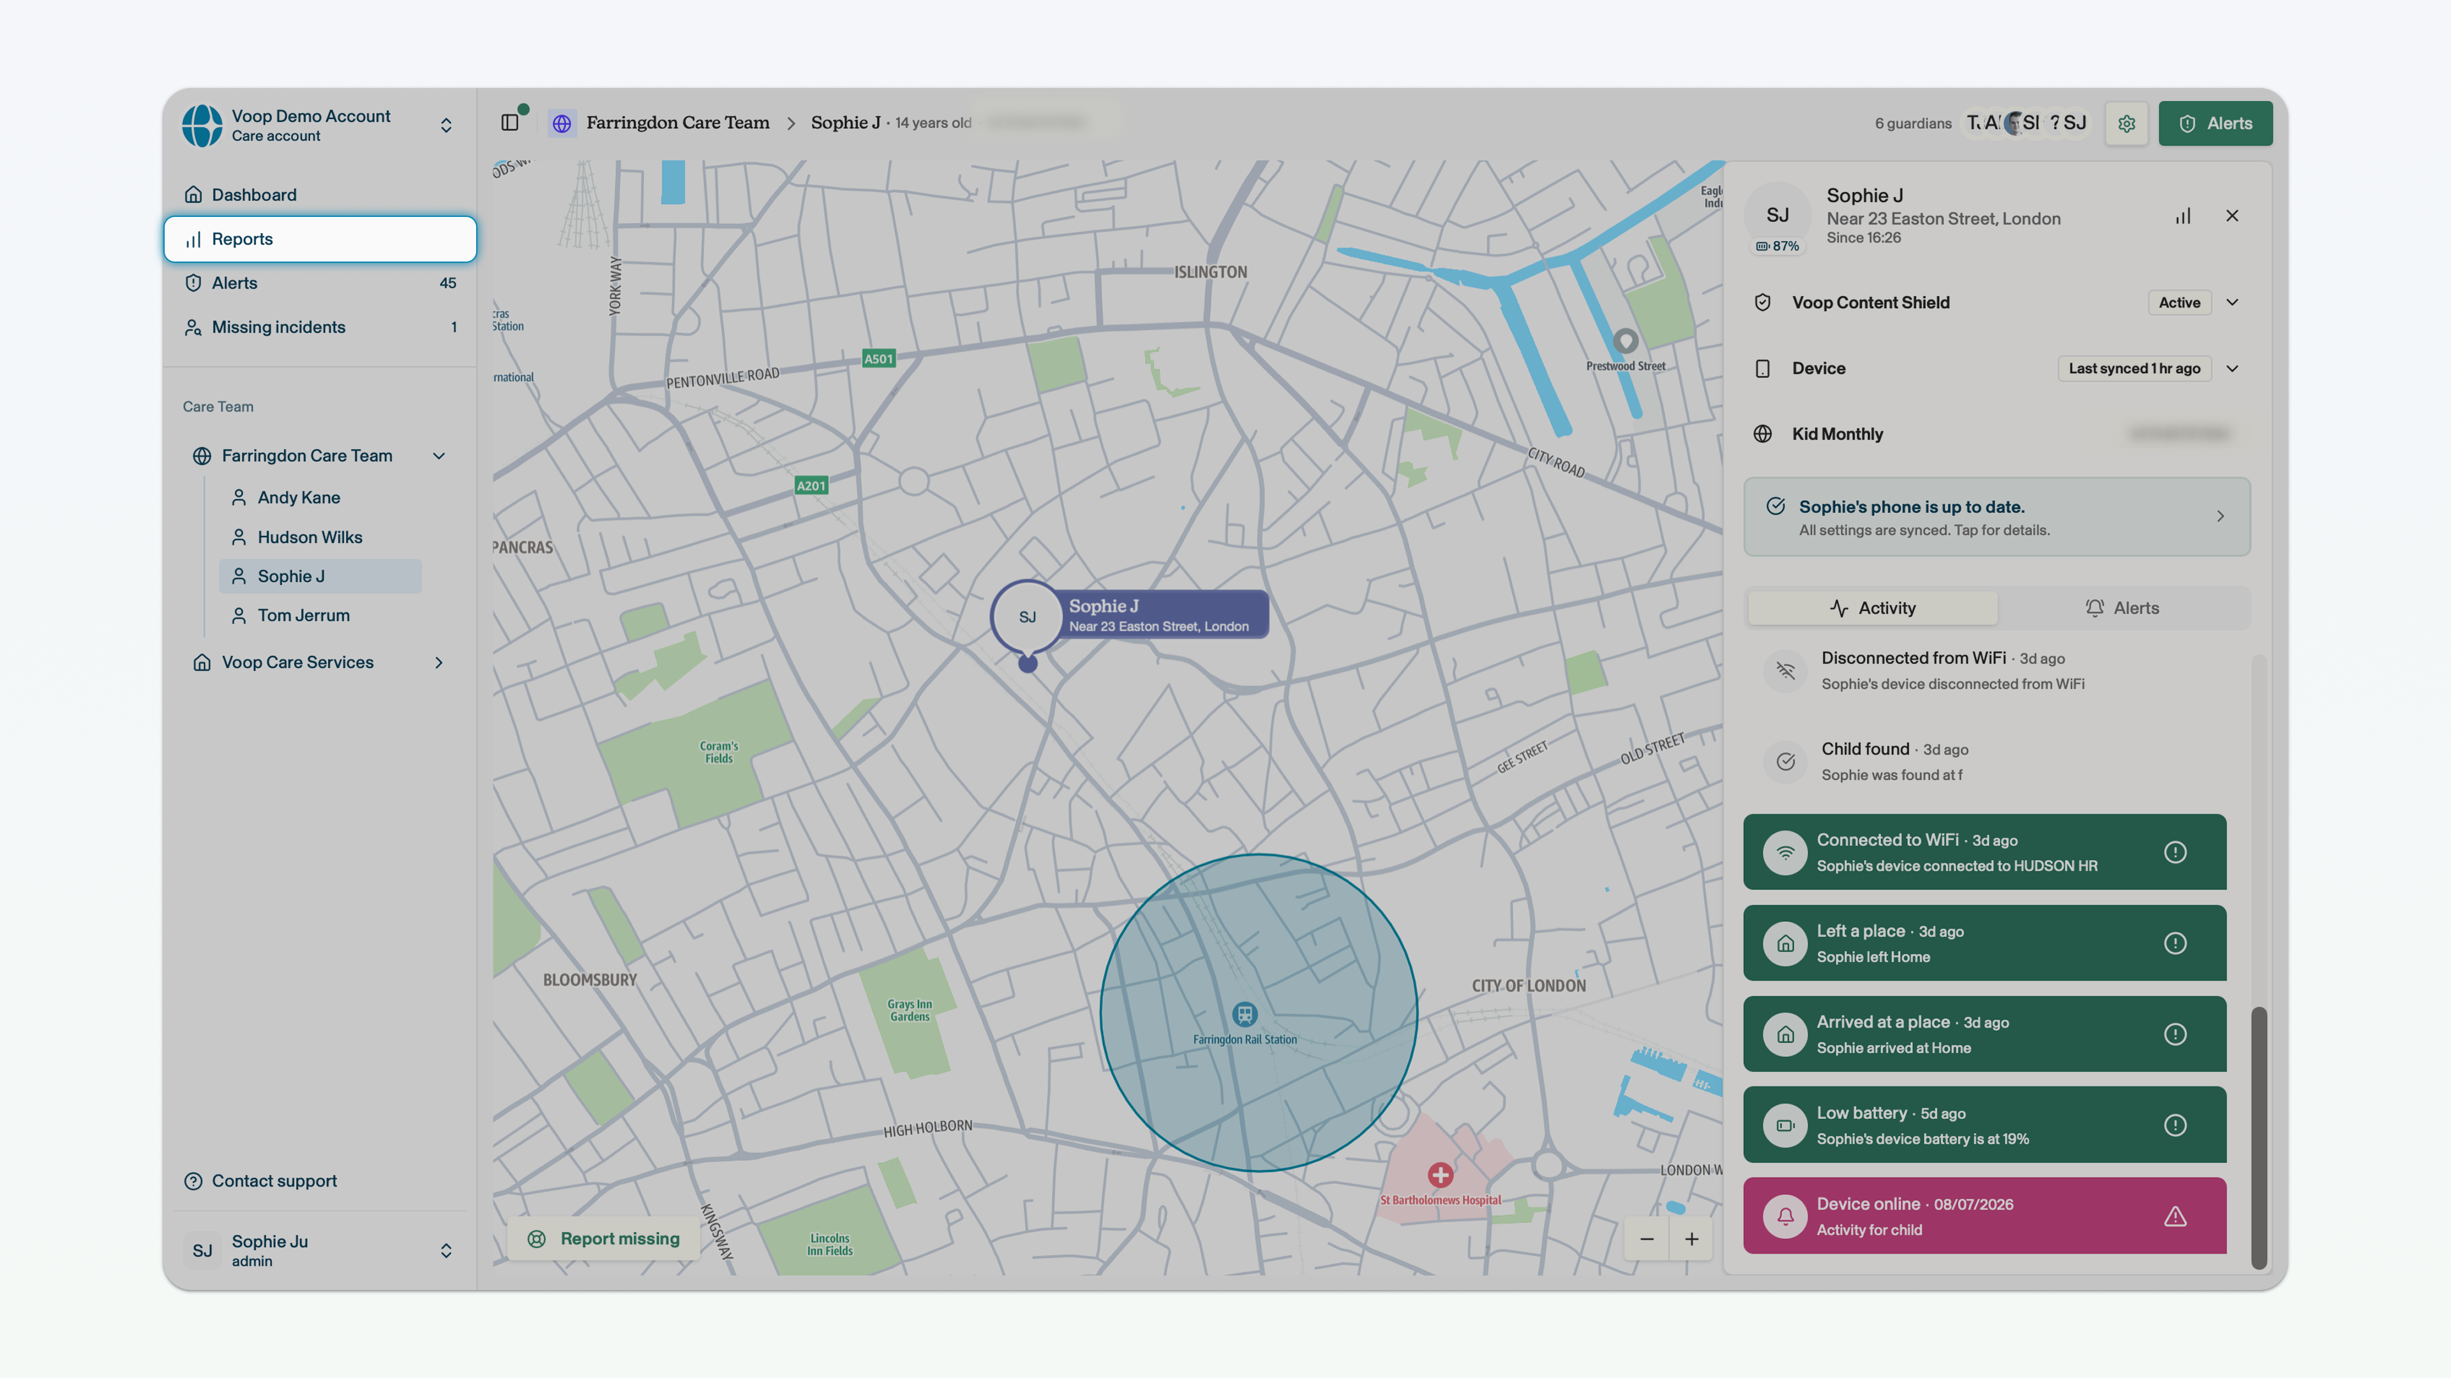Click the Report missing button
2451x1378 pixels.
pos(604,1239)
